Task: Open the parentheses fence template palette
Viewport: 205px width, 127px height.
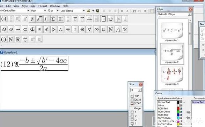Action: [x=3, y=19]
